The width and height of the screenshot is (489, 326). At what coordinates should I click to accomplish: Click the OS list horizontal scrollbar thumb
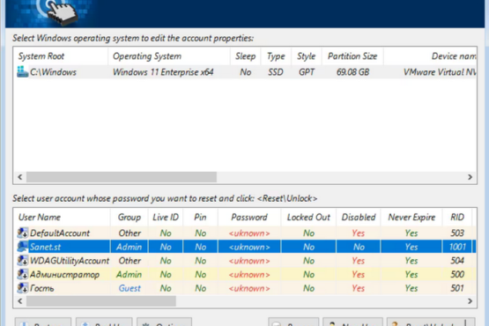pos(122,177)
